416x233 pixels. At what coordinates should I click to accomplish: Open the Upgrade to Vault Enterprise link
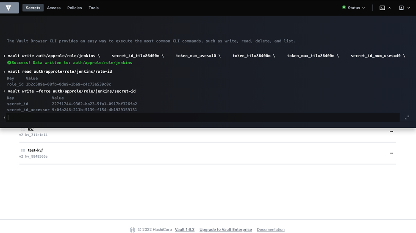pyautogui.click(x=225, y=230)
